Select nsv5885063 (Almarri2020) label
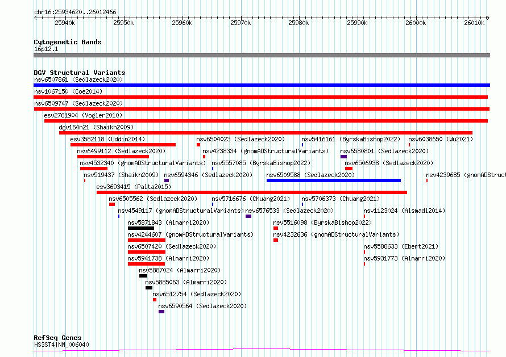506x357 pixels. click(x=186, y=282)
